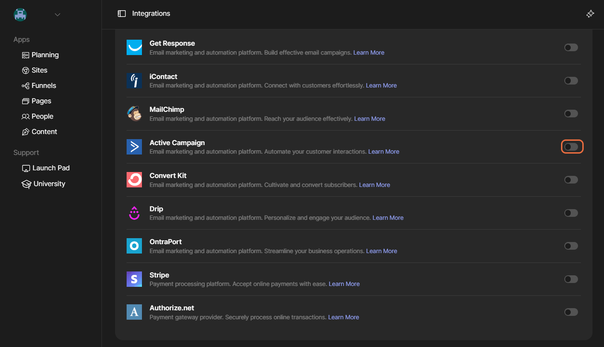Viewport: 604px width, 347px height.
Task: Click the robot workspace avatar icon
Action: 20,15
